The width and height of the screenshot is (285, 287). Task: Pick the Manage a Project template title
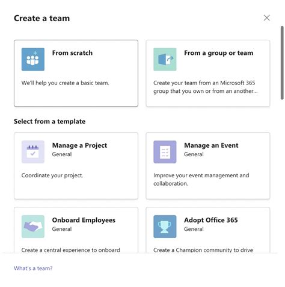click(79, 145)
